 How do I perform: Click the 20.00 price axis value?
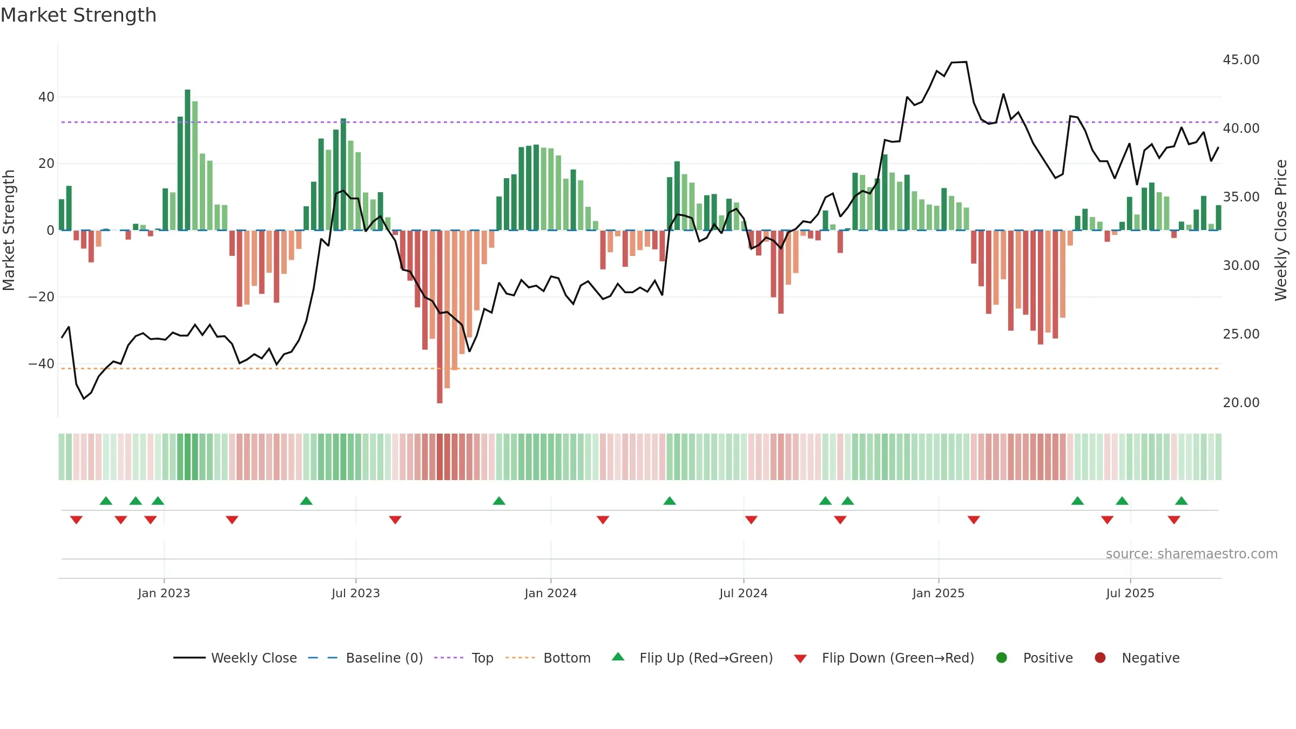pos(1241,403)
